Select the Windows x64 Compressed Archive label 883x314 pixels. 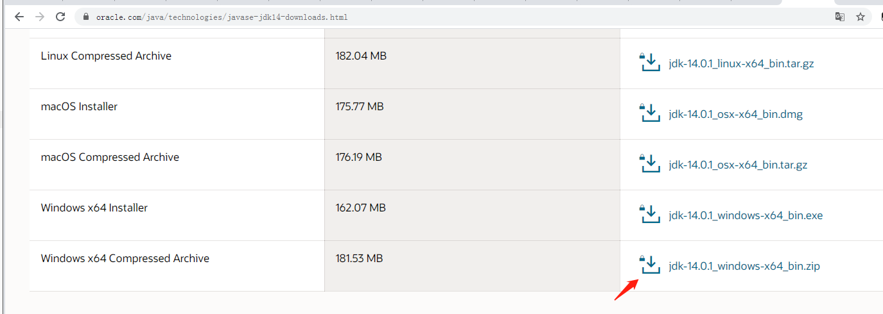click(x=125, y=259)
